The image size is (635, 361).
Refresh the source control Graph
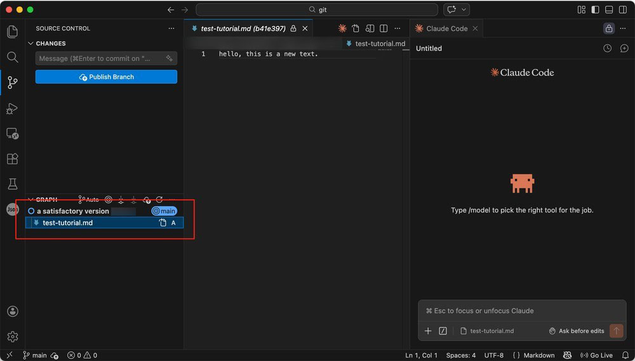point(159,199)
